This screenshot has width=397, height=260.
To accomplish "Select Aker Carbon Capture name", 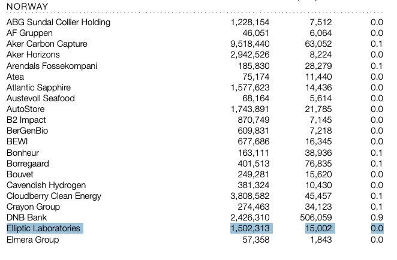I will [47, 44].
